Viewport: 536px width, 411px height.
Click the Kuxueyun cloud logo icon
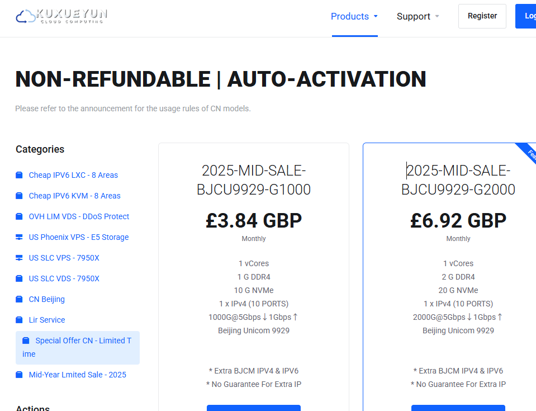[26, 16]
